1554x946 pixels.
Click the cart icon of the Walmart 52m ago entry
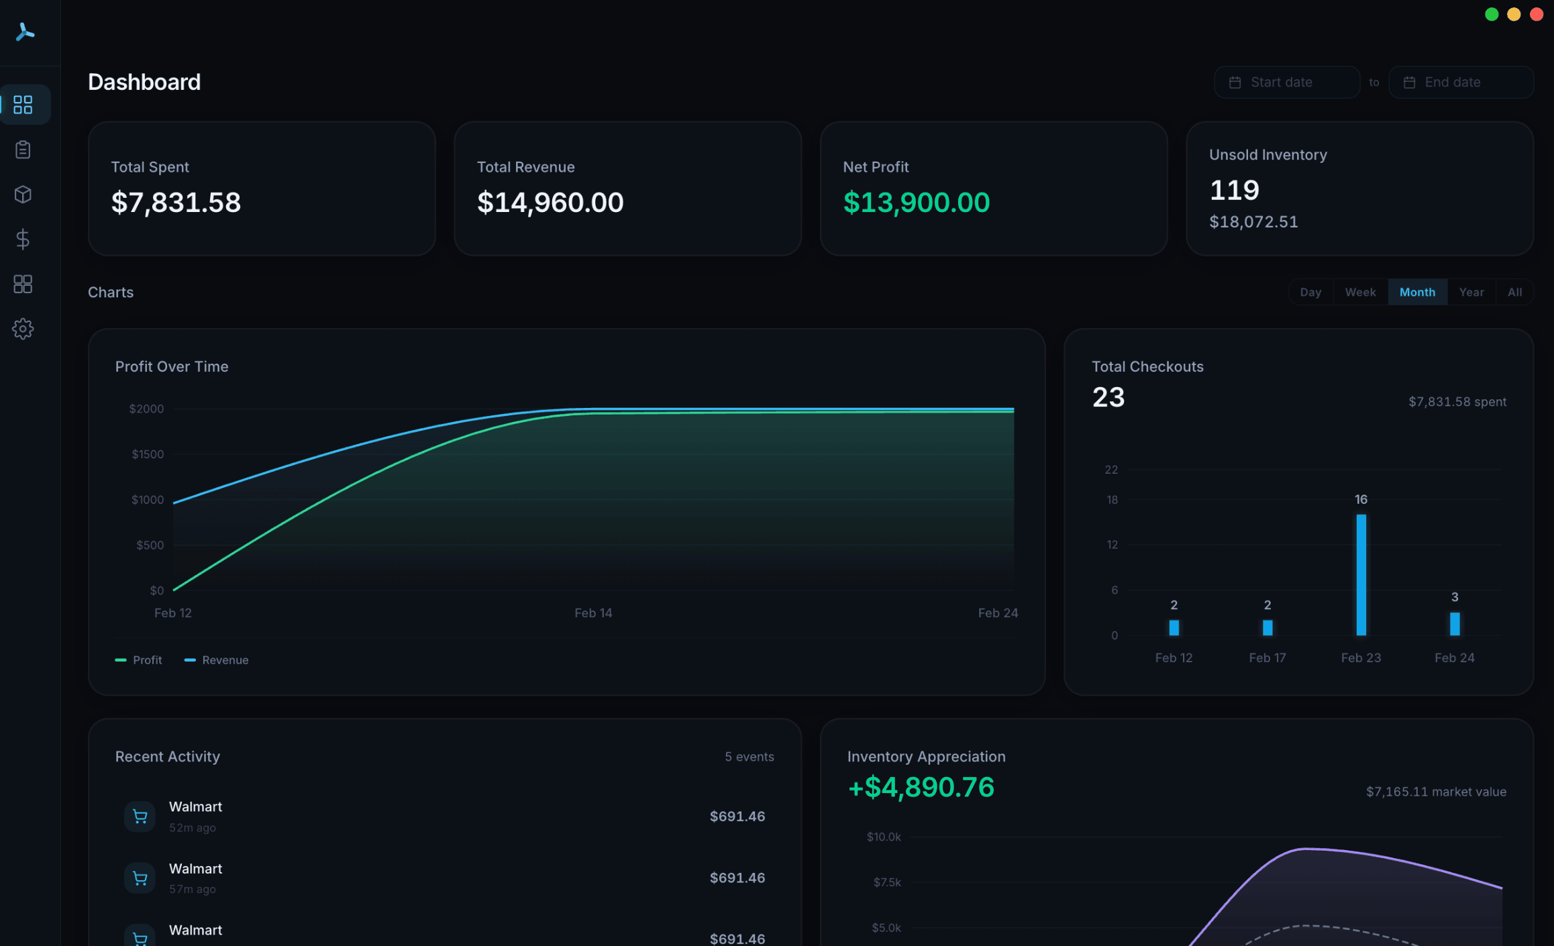click(x=140, y=817)
